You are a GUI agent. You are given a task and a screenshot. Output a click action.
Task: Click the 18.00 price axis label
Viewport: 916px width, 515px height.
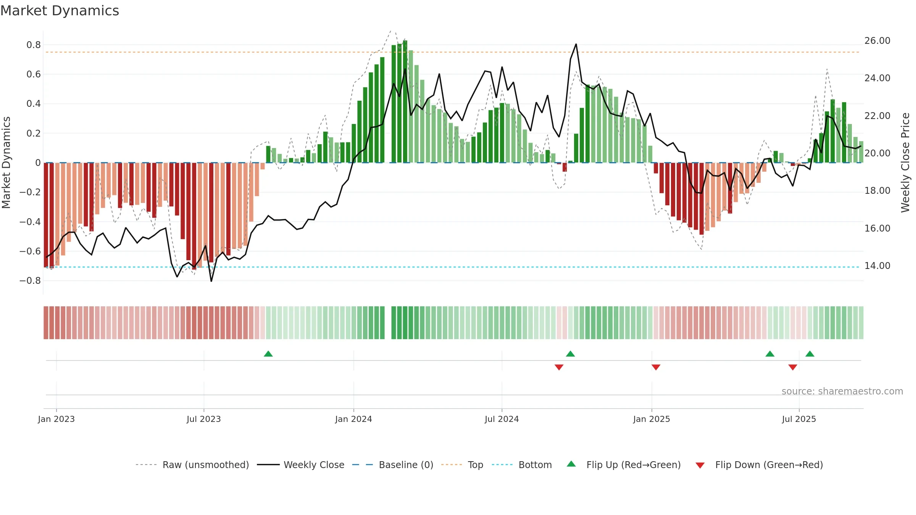tap(877, 191)
